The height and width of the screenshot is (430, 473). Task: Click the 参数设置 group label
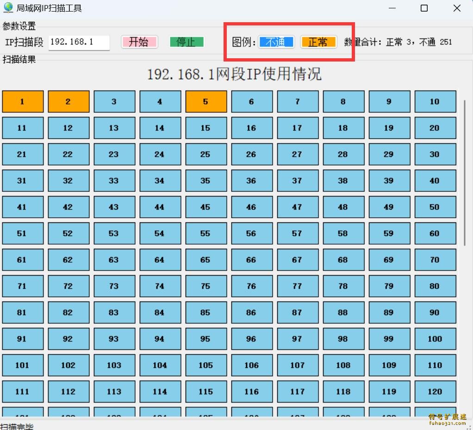coord(19,26)
